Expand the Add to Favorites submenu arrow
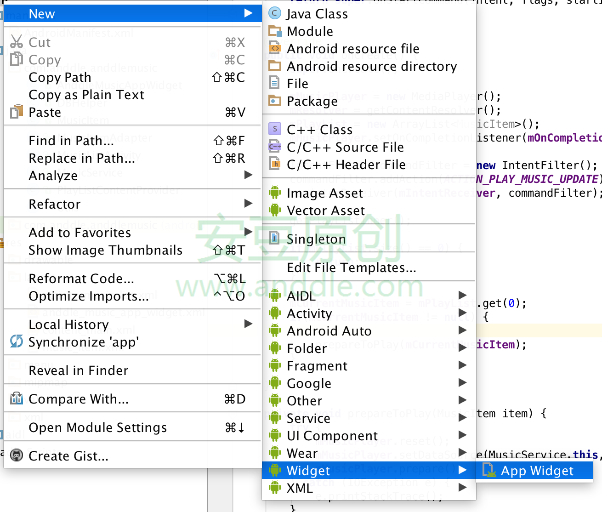The height and width of the screenshot is (512, 602). 249,232
